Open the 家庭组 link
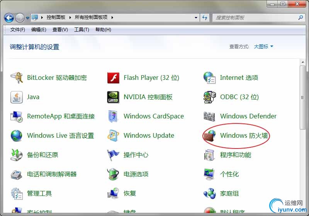Image resolution: width=309 pixels, height=216 pixels. pos(229,193)
